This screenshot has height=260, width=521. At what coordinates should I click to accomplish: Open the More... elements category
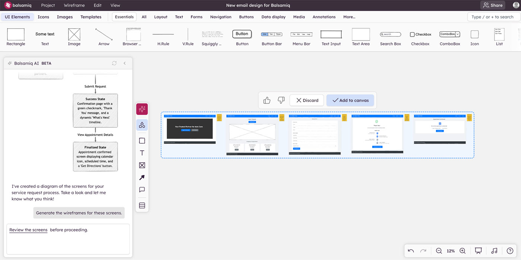tap(349, 17)
